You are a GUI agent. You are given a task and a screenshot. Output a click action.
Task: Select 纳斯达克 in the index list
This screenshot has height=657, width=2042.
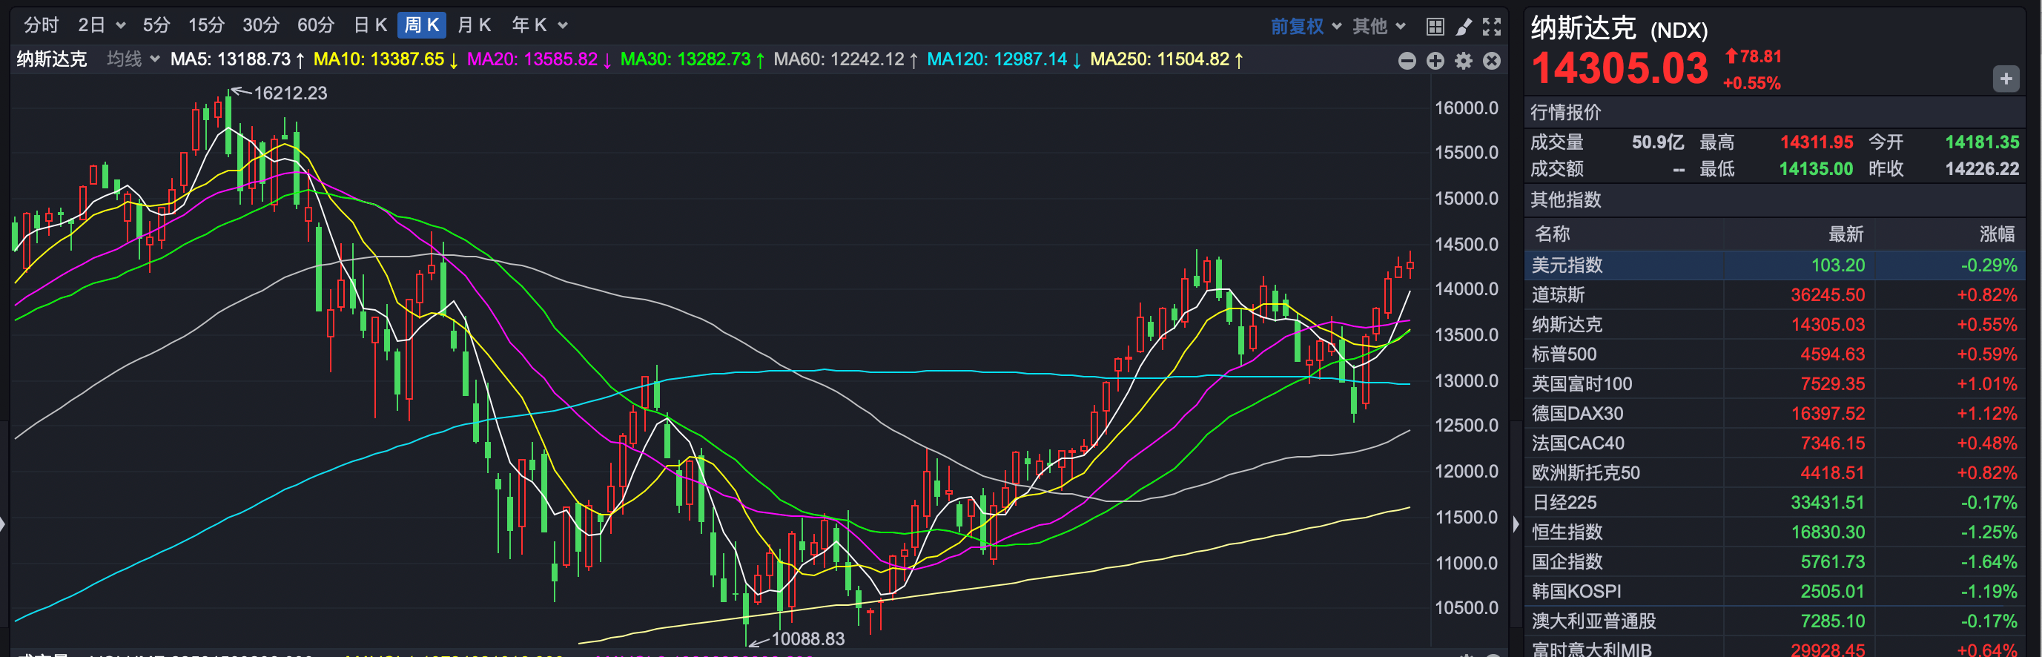pos(1774,324)
